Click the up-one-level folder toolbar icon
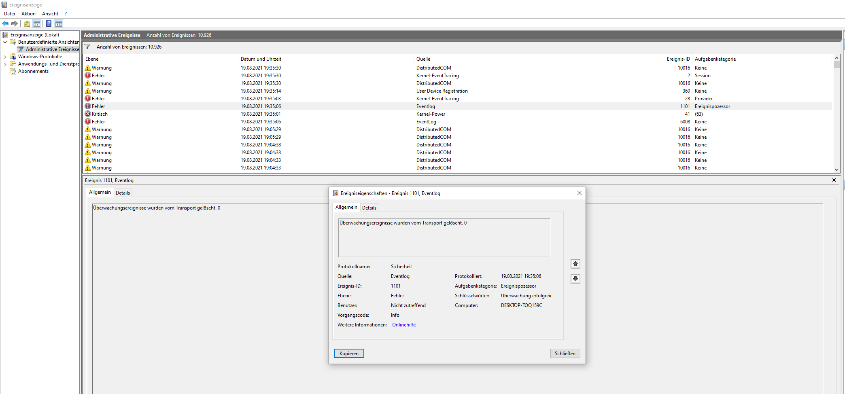This screenshot has height=394, width=845. (27, 23)
